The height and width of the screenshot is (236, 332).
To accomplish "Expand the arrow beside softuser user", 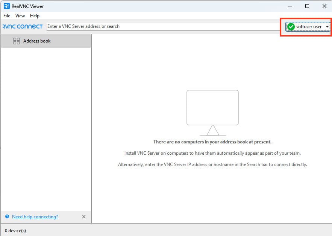I will pos(327,27).
